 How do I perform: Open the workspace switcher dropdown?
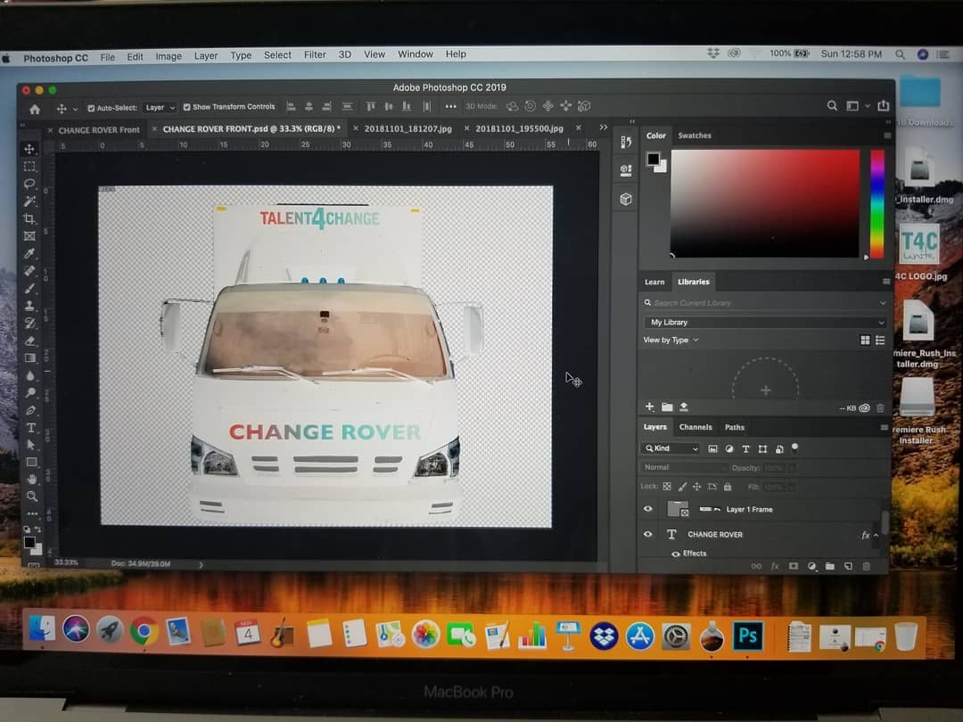(x=857, y=105)
